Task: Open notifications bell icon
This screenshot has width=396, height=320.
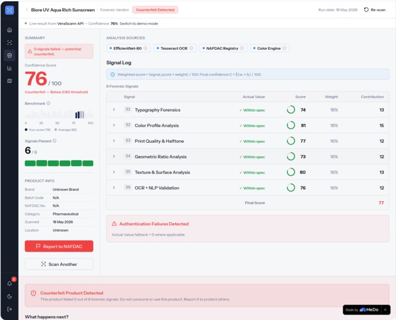Action: click(9, 284)
